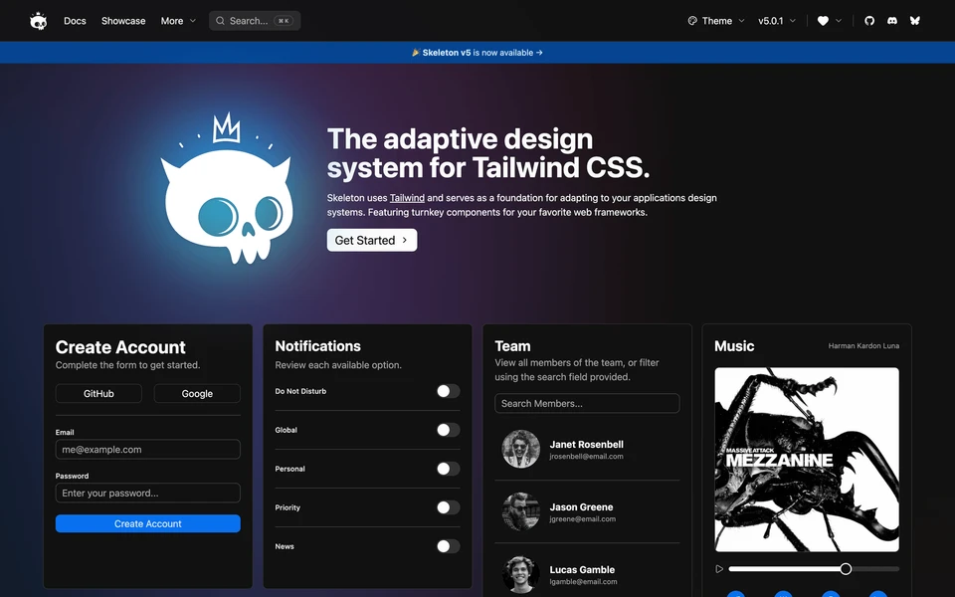Image resolution: width=955 pixels, height=597 pixels.
Task: Click the music progress slider track
Action: tap(814, 569)
